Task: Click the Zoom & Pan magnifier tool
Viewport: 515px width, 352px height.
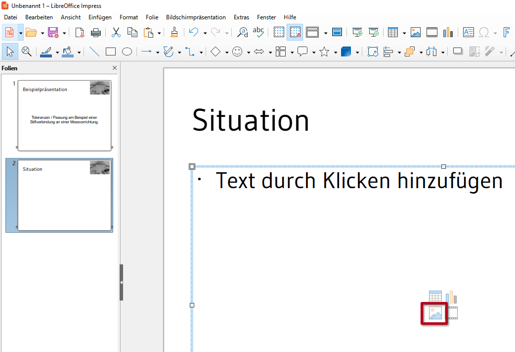Action: pos(27,51)
